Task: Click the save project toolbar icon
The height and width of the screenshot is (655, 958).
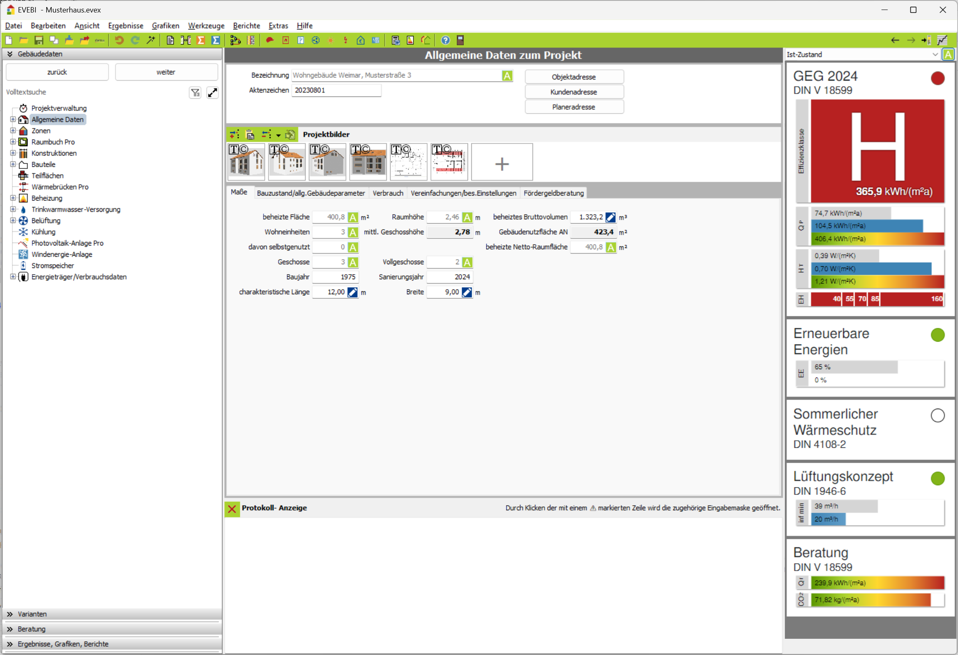Action: pyautogui.click(x=39, y=40)
